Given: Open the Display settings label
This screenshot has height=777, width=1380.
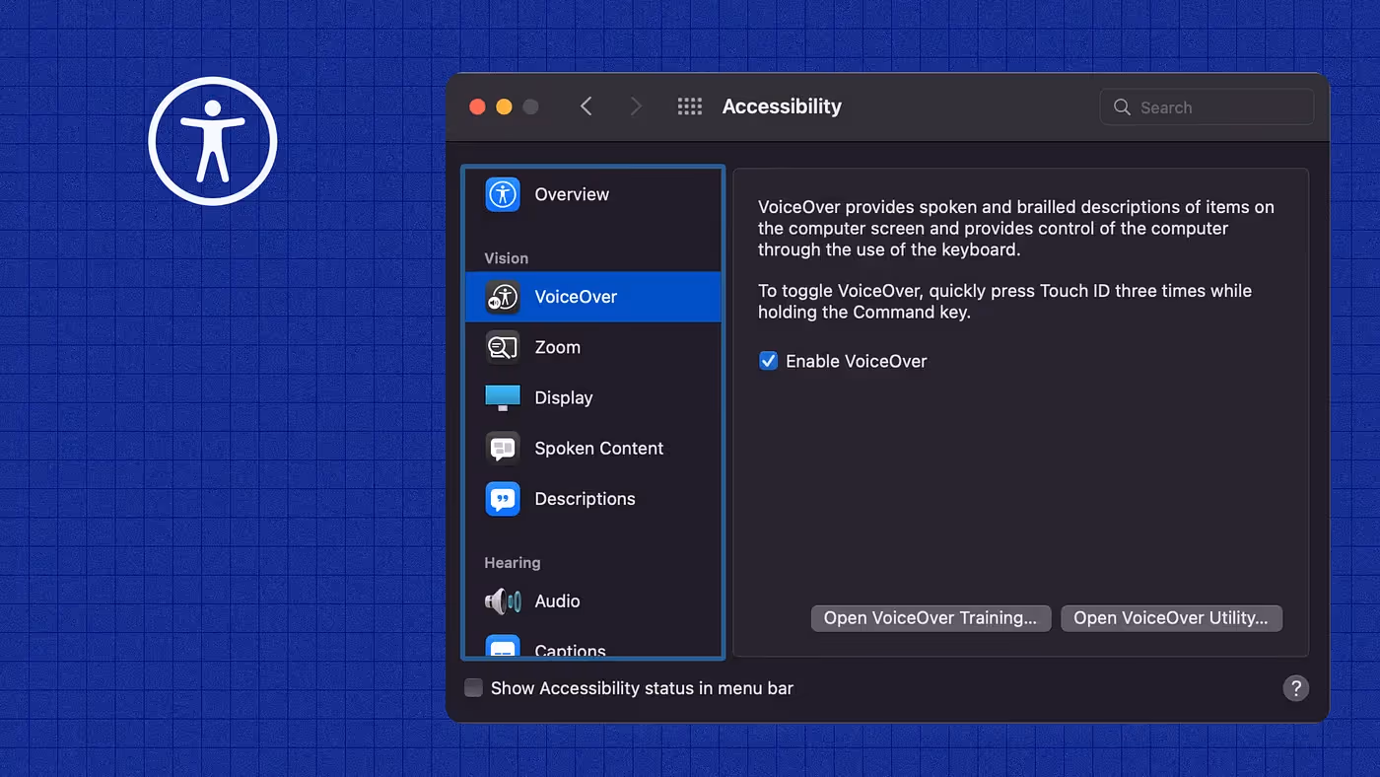Looking at the screenshot, I should [564, 397].
